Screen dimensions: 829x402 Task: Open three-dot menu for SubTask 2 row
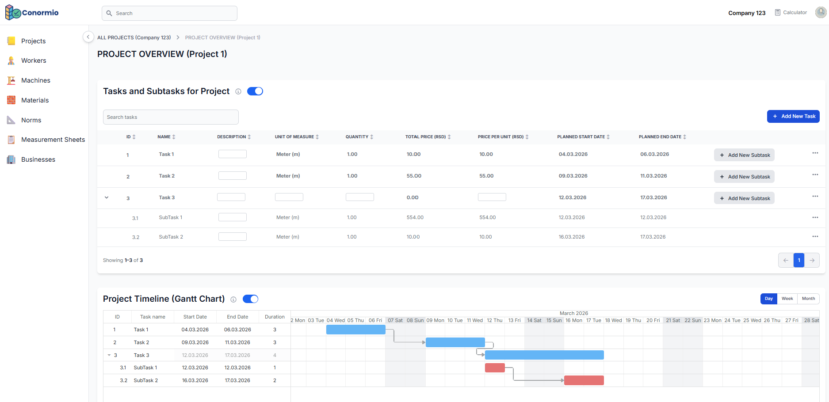pyautogui.click(x=815, y=236)
